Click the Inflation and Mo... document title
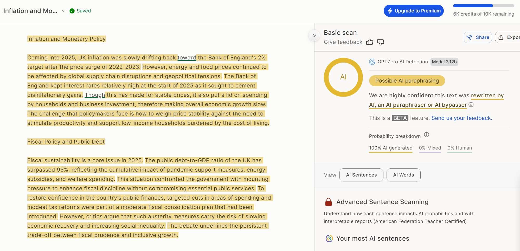Viewport: 520px width, 251px height. tap(30, 11)
